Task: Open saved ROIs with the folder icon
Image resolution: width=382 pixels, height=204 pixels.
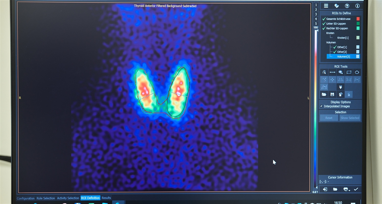Action: click(x=324, y=94)
